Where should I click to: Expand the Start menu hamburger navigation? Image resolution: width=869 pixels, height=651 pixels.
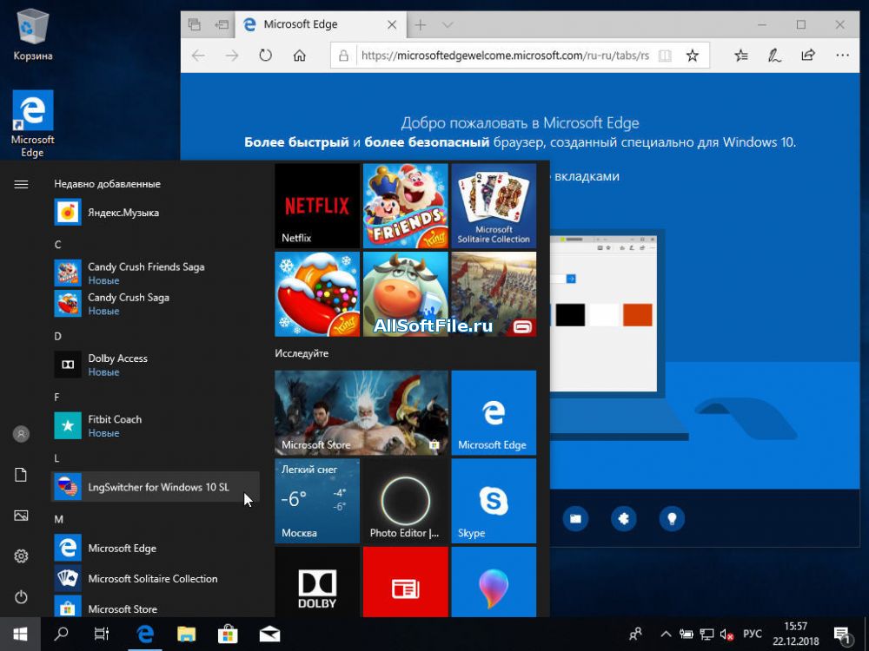click(x=22, y=184)
